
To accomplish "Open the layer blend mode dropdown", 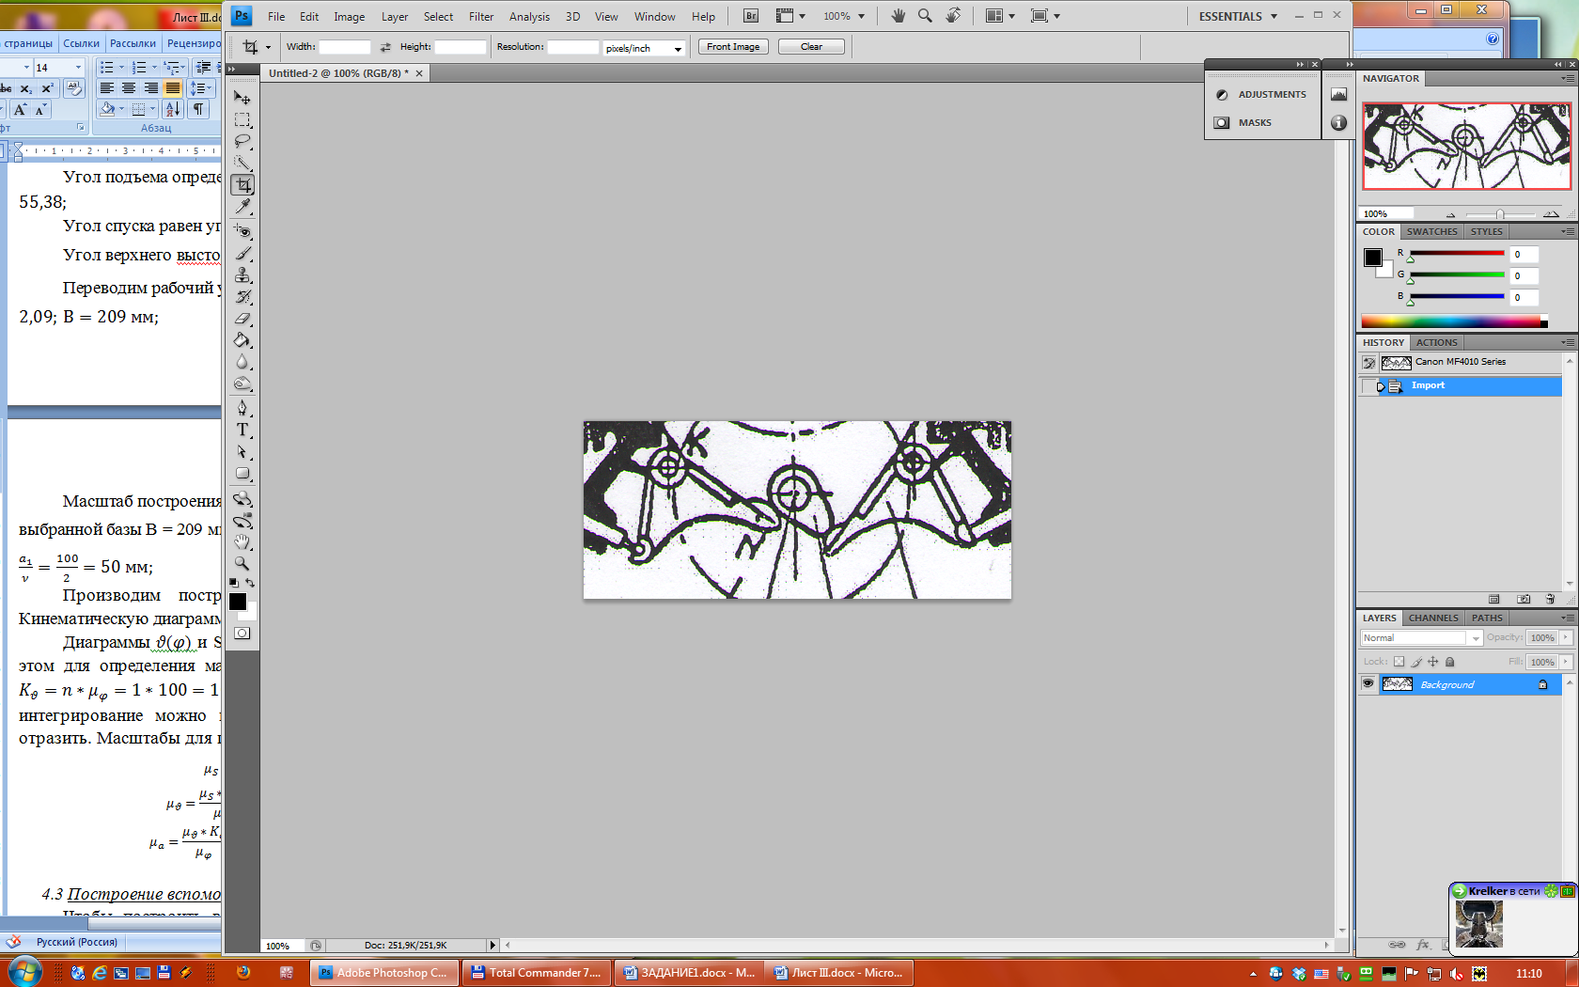I will pyautogui.click(x=1421, y=638).
